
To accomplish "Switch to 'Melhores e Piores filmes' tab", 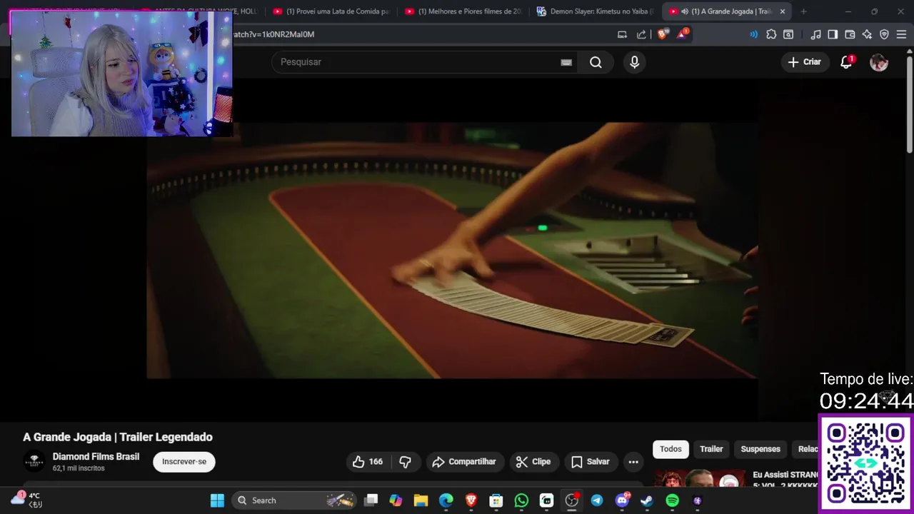I will 463,11.
